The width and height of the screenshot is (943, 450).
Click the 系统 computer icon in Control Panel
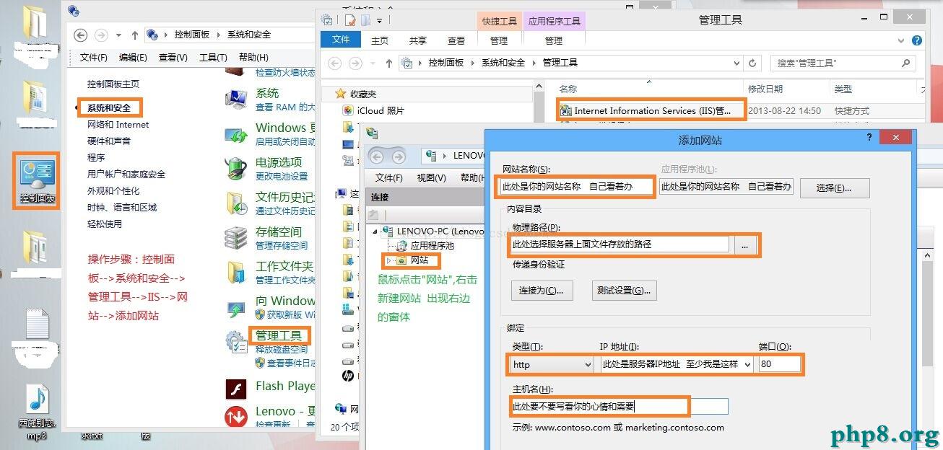point(237,100)
